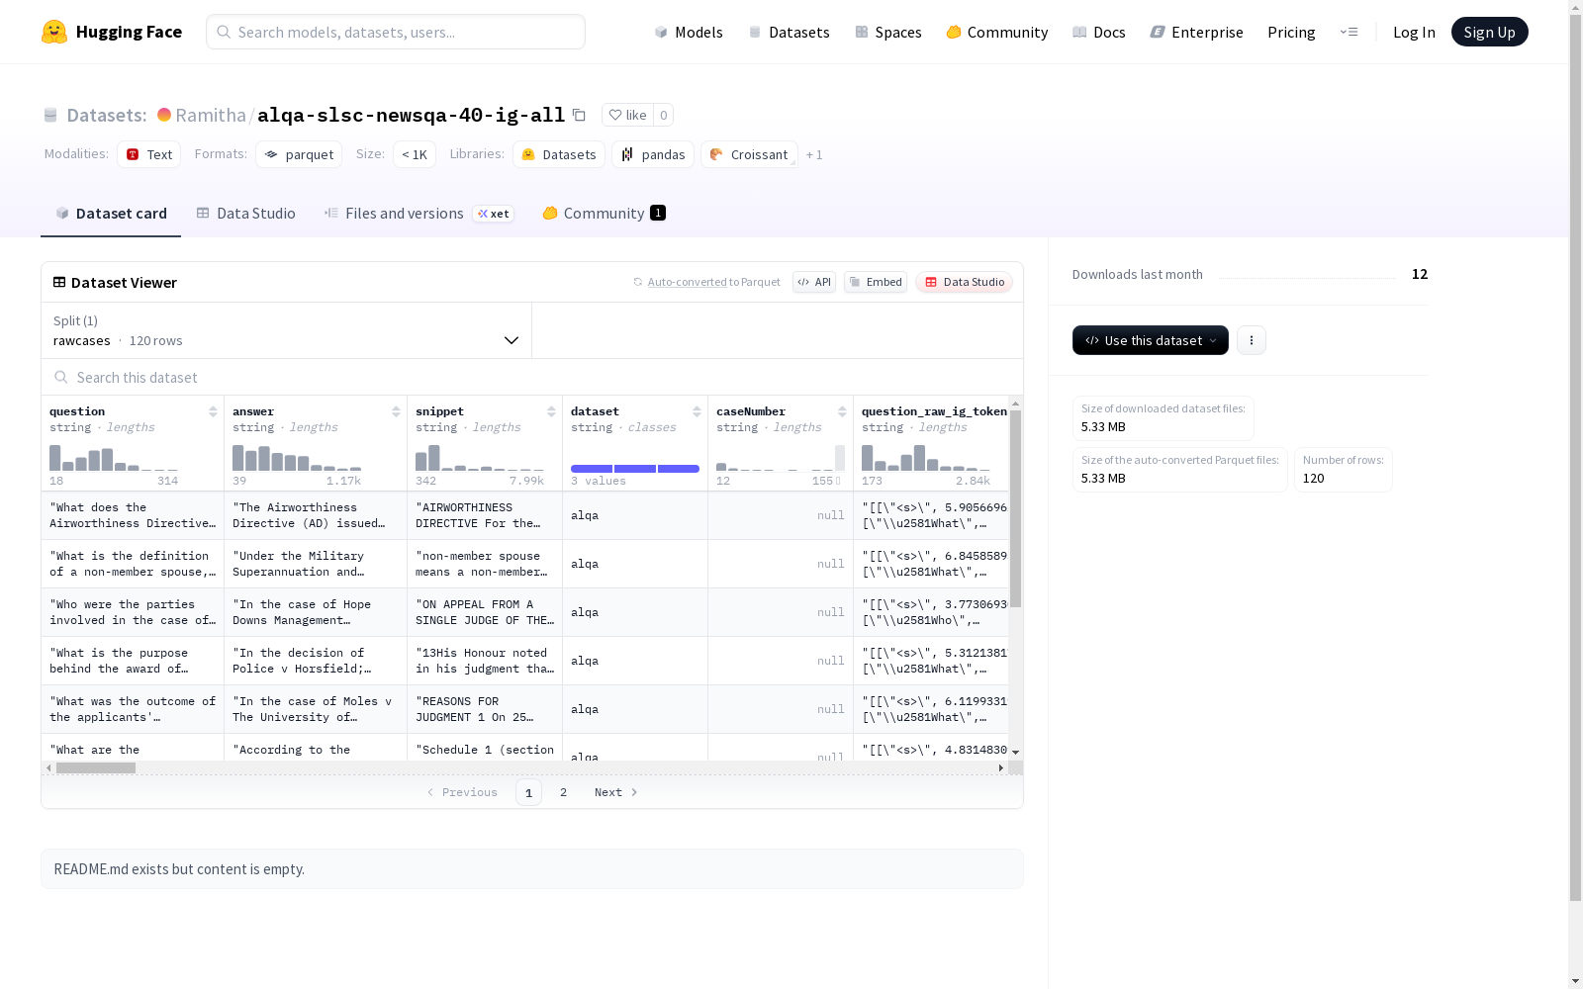The image size is (1583, 989).
Task: Open Spaces in top navigation
Action: click(888, 33)
